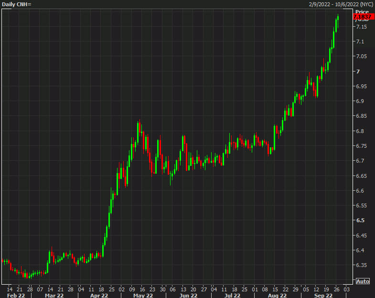Click the Daily CNH= chart title
The image size is (375, 298).
[17, 4]
